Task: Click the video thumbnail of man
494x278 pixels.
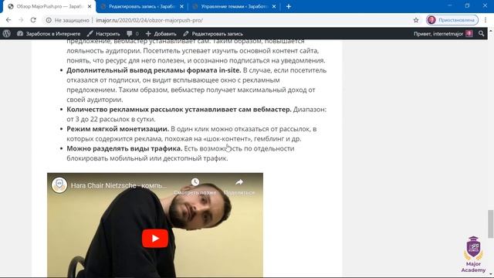Action: 155,225
